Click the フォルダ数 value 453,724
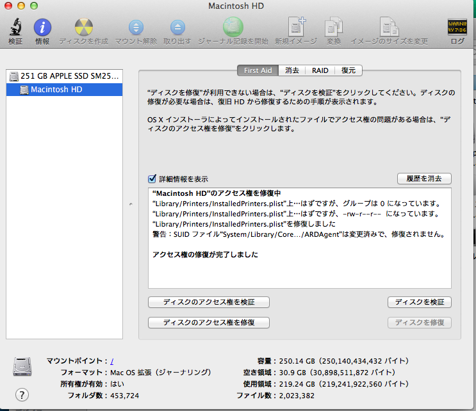 point(124,396)
